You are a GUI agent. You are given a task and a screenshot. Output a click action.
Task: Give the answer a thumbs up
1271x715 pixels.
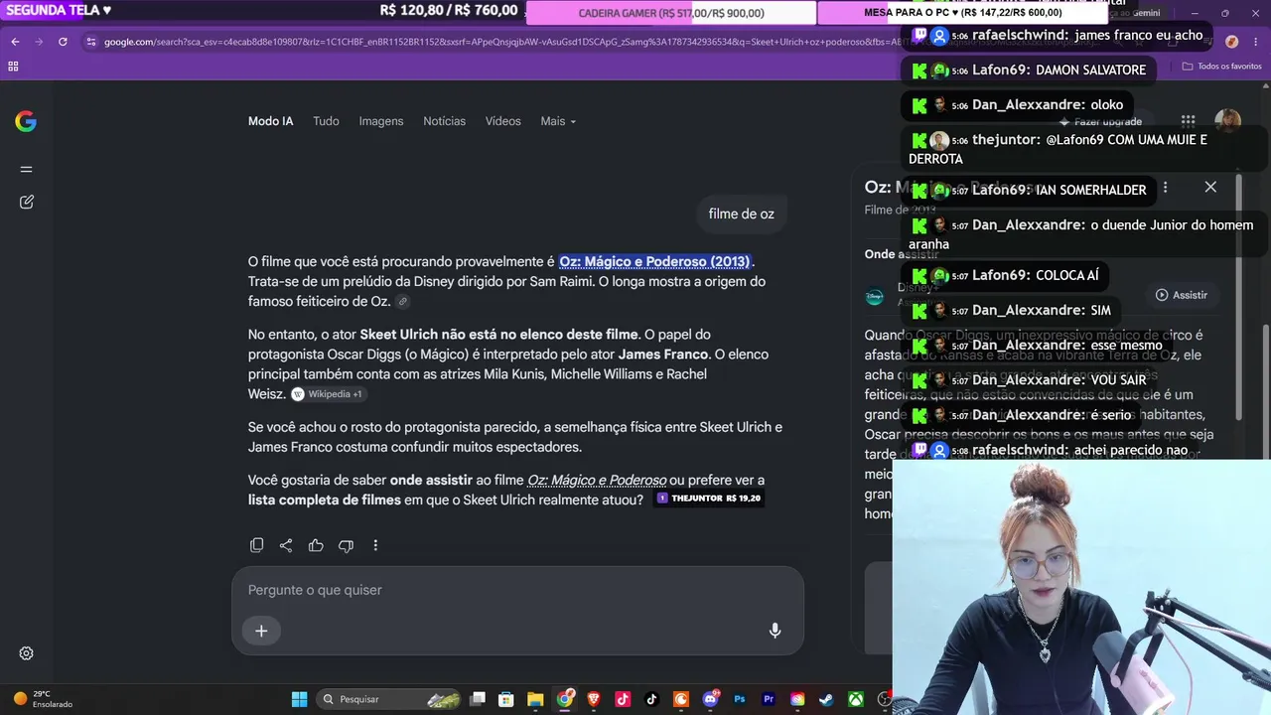316,545
